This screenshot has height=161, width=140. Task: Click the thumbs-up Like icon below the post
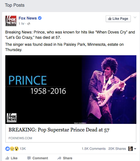[7, 158]
